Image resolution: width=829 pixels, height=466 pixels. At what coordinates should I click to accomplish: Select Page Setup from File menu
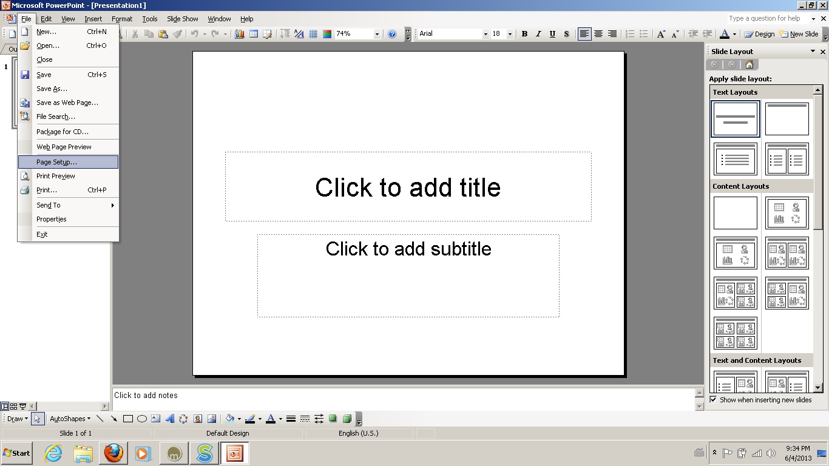point(68,162)
